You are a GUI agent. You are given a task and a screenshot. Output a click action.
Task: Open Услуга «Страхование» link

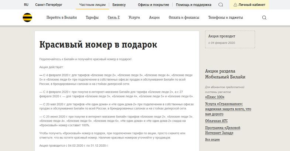228,109
